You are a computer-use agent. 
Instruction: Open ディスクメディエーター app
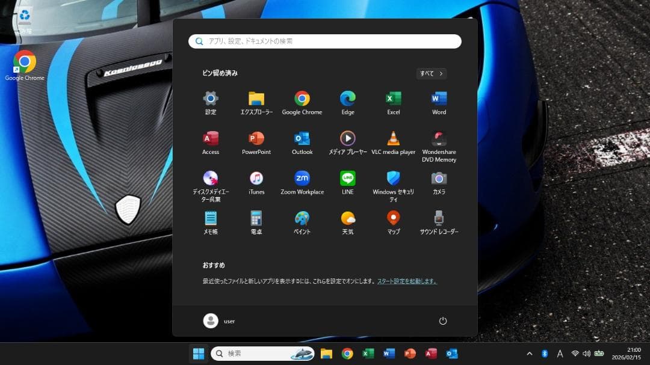tap(211, 186)
